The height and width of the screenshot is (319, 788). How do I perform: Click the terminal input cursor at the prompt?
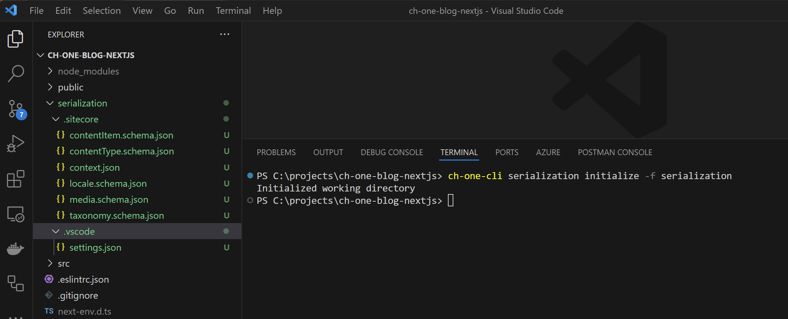pos(451,200)
